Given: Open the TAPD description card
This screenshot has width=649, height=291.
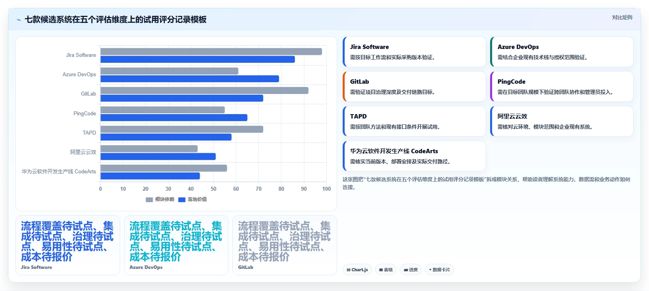Looking at the screenshot, I should 414,121.
